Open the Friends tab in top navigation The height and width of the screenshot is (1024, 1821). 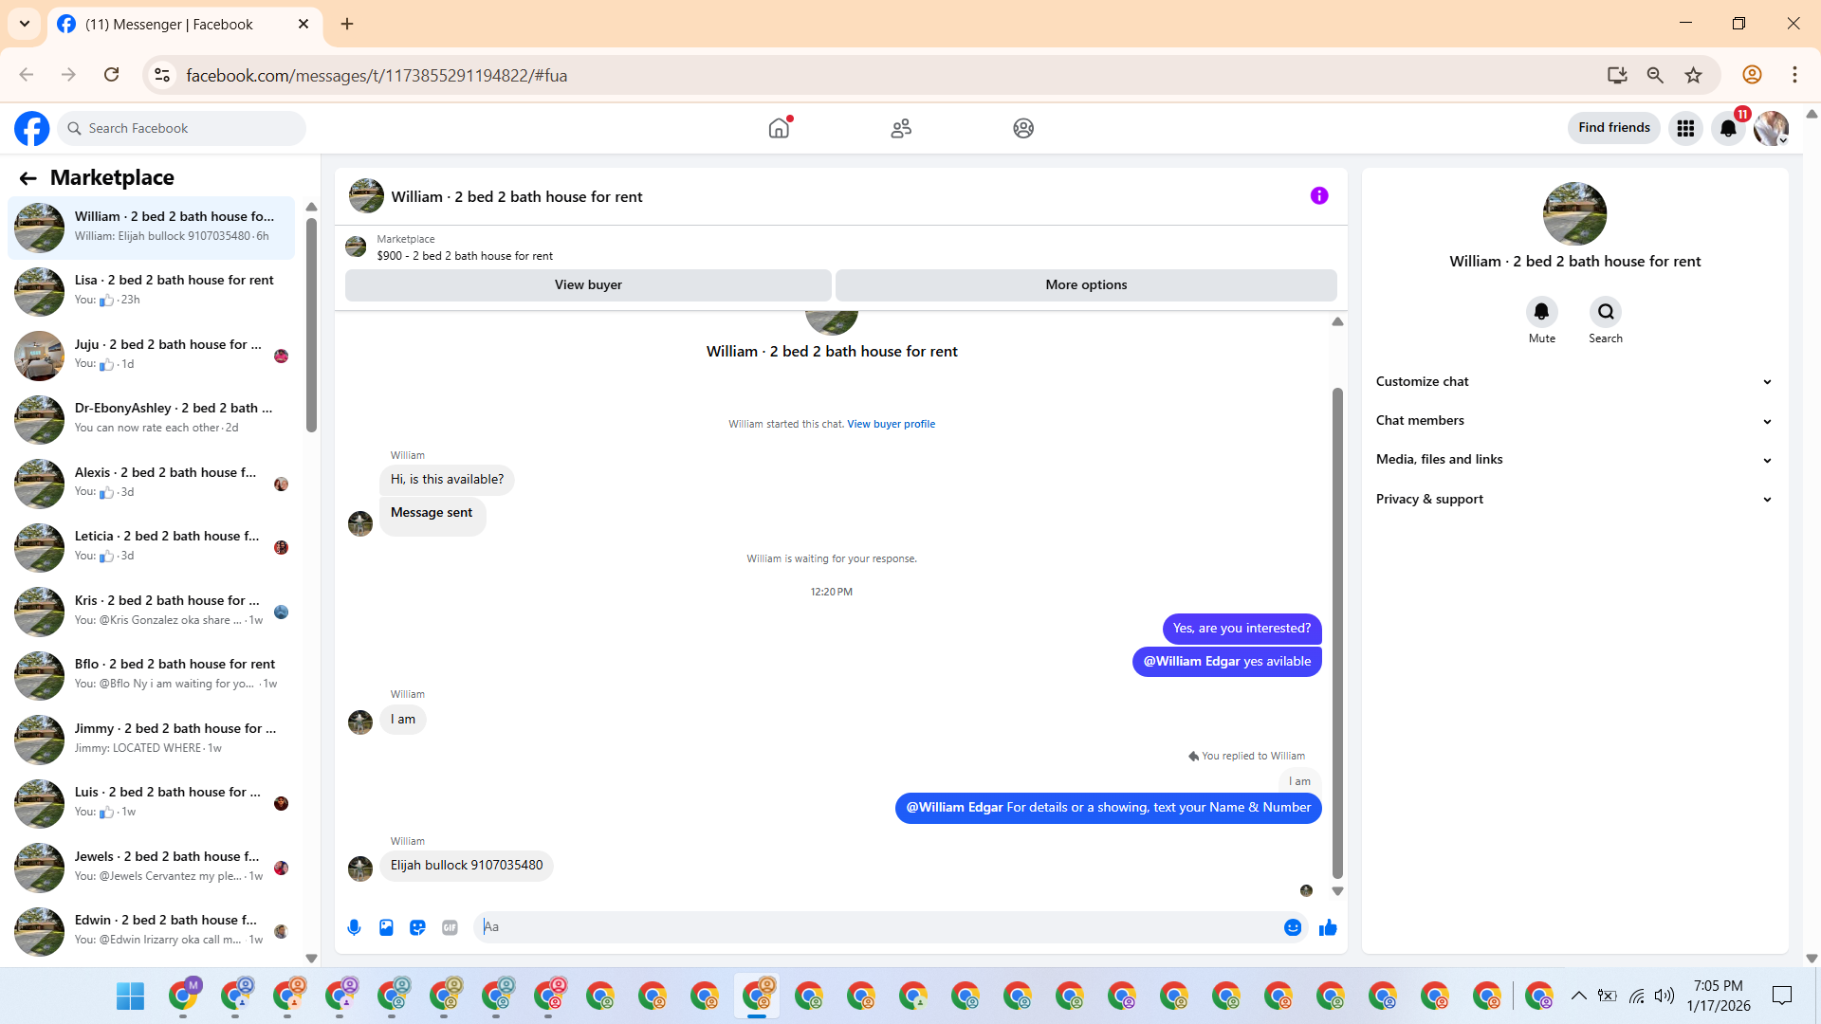pos(901,128)
